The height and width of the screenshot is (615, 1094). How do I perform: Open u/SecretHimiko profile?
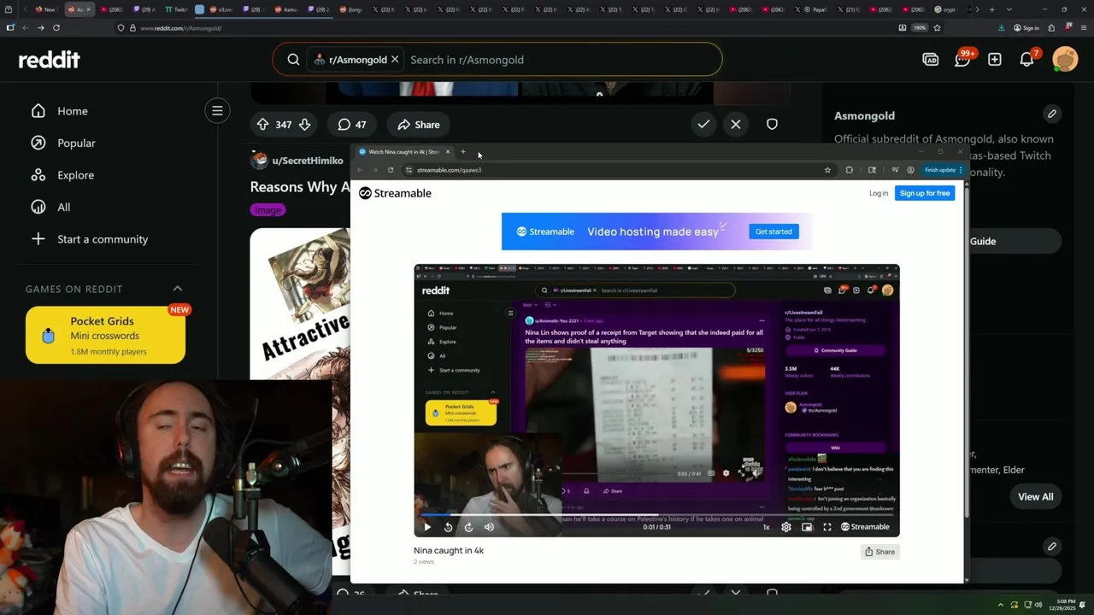(x=309, y=161)
